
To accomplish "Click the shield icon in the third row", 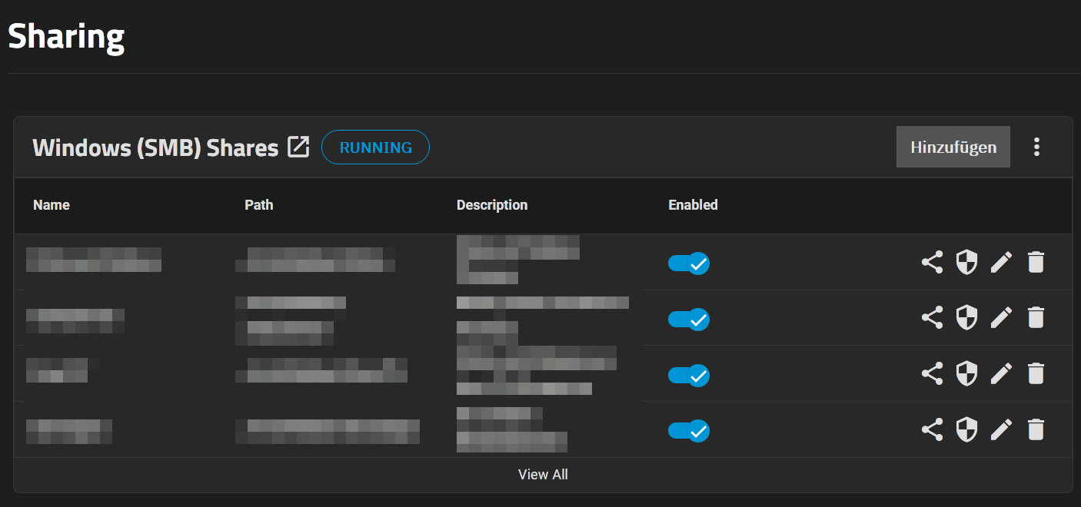I will pyautogui.click(x=966, y=374).
